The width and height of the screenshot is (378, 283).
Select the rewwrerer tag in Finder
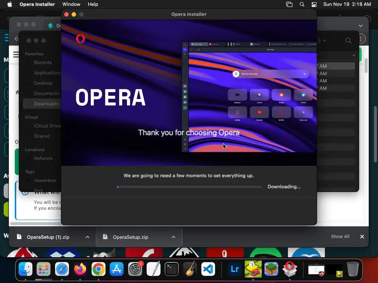click(x=45, y=181)
